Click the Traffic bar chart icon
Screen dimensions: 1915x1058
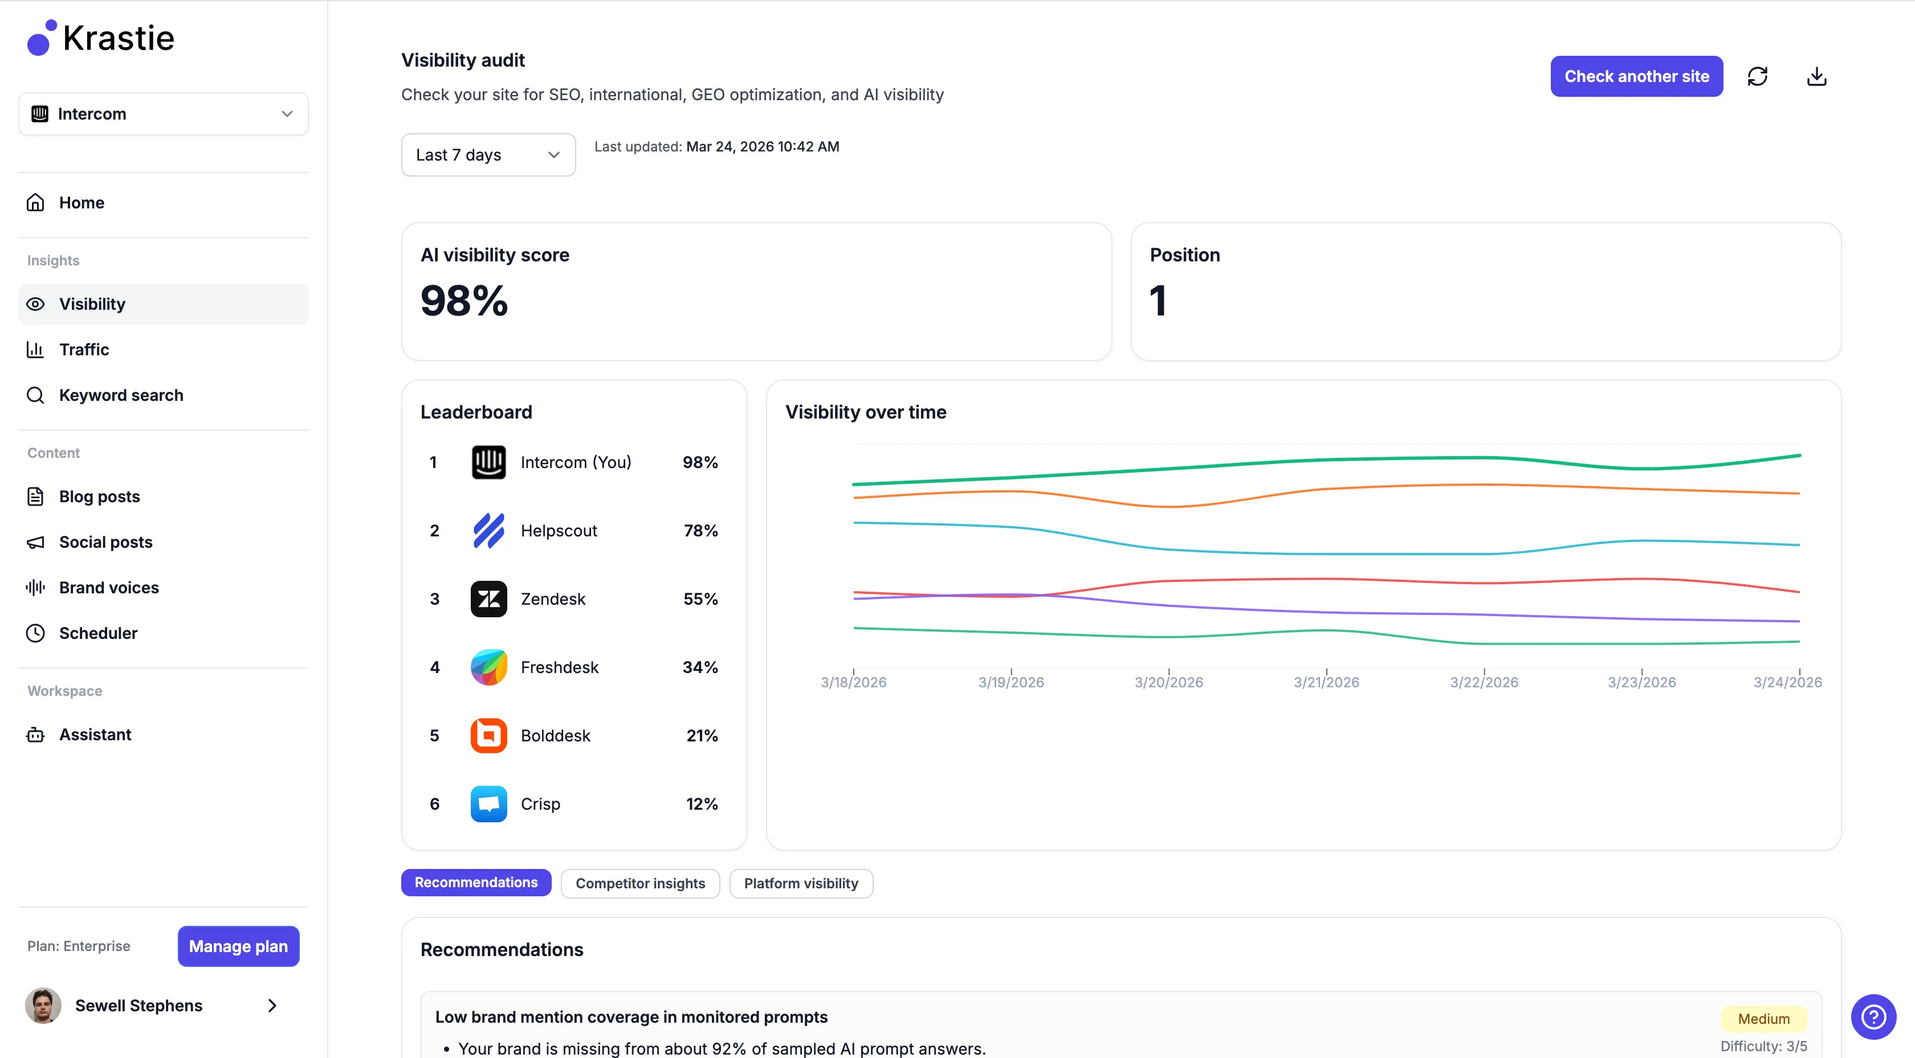point(36,349)
